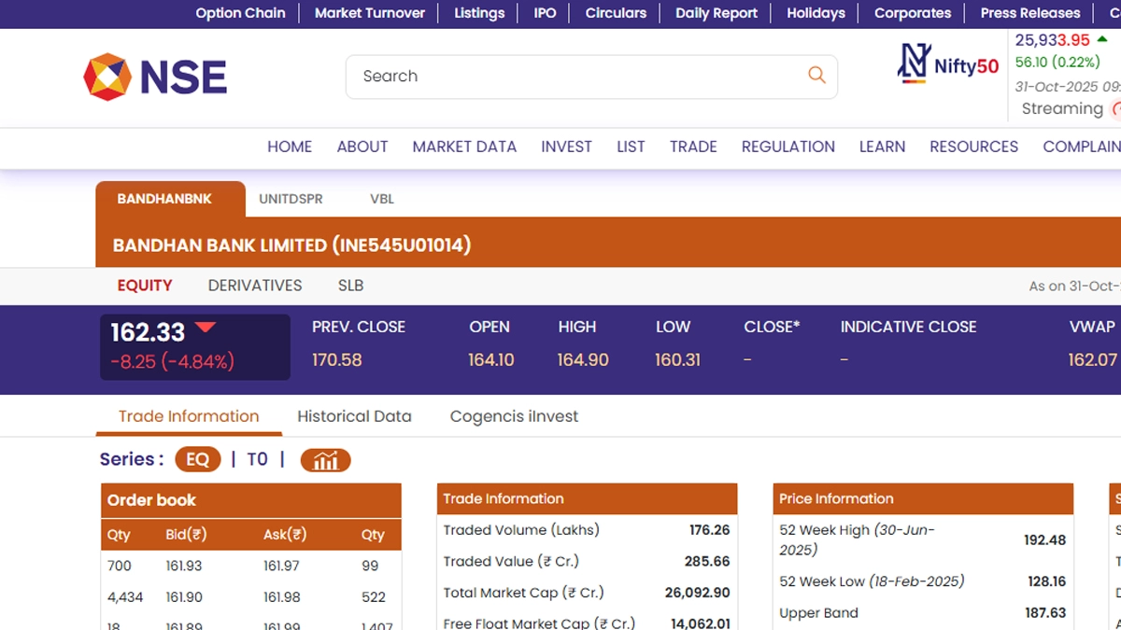The image size is (1121, 630).
Task: Select the T0 series option
Action: pyautogui.click(x=257, y=459)
